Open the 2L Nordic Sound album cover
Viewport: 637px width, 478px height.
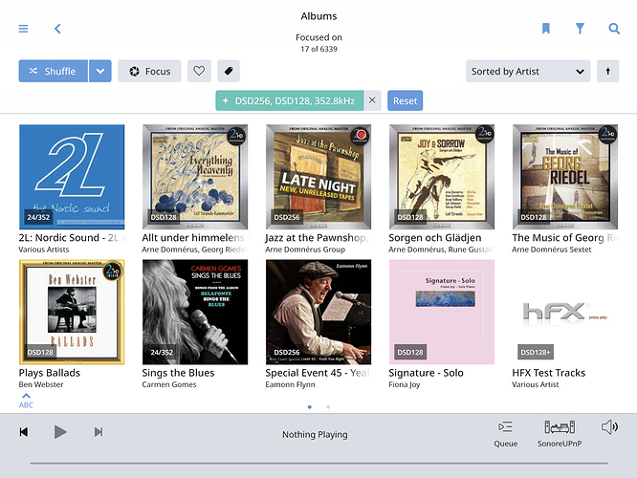(x=72, y=177)
